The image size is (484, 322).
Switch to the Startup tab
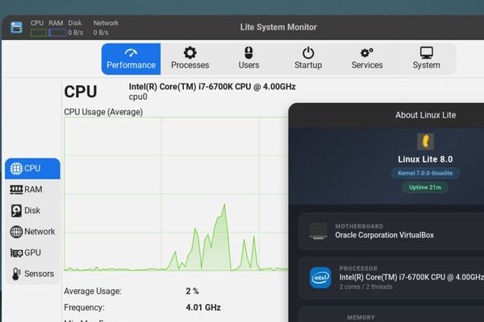tap(308, 59)
